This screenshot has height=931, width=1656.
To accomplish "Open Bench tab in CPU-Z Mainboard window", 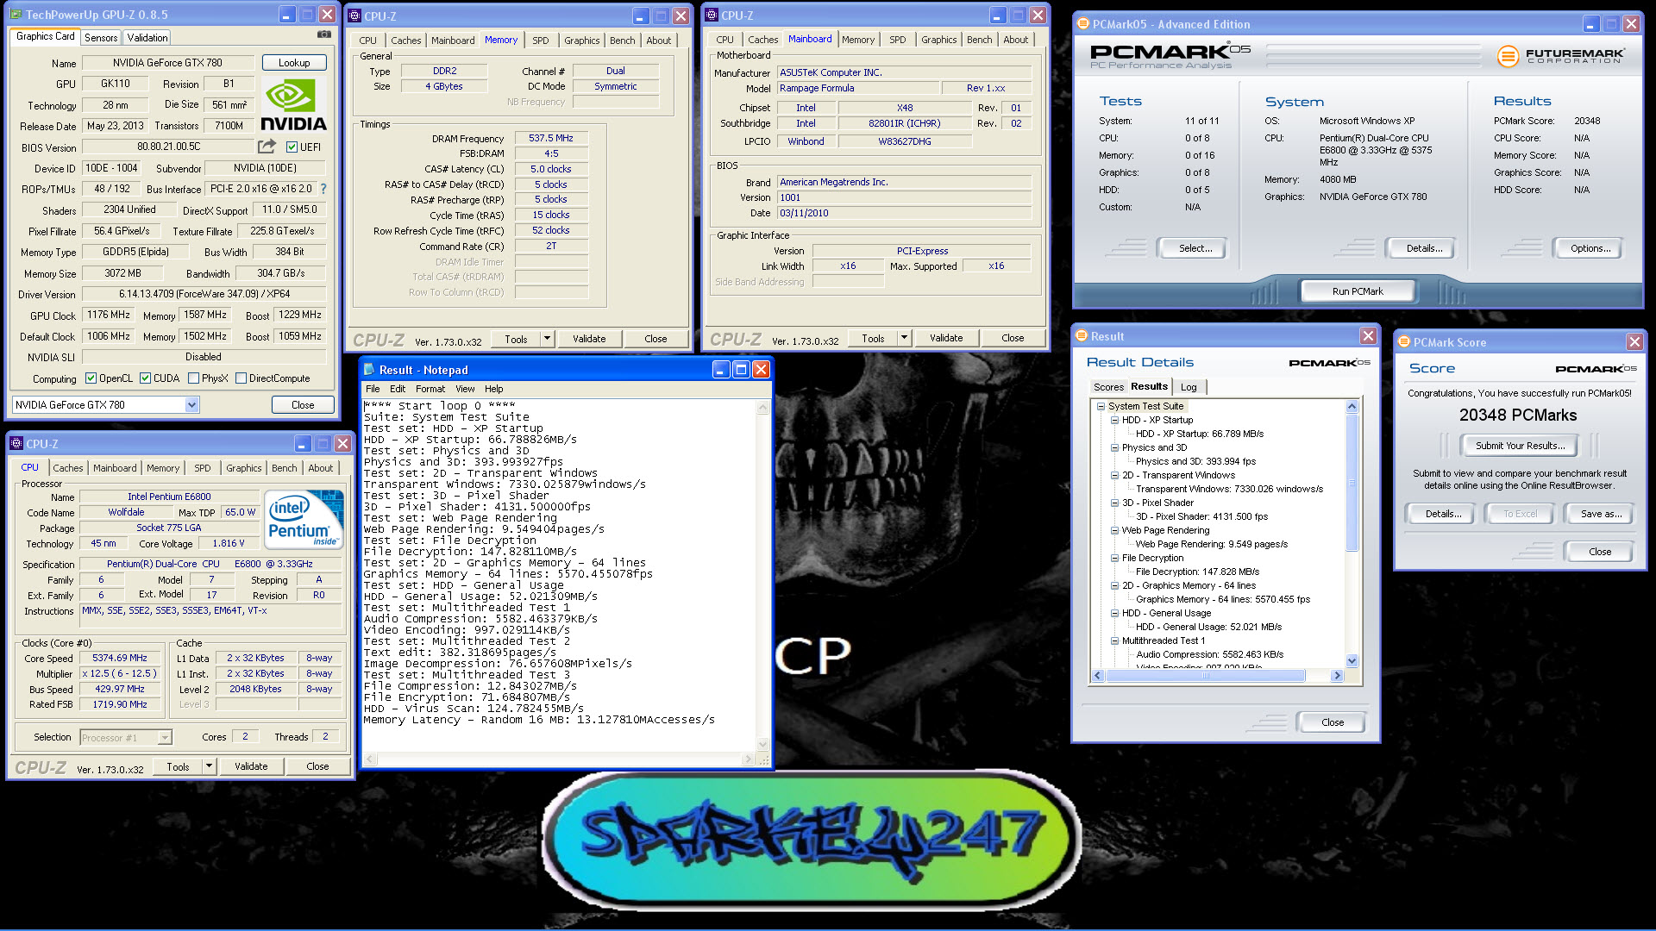I will (x=979, y=40).
